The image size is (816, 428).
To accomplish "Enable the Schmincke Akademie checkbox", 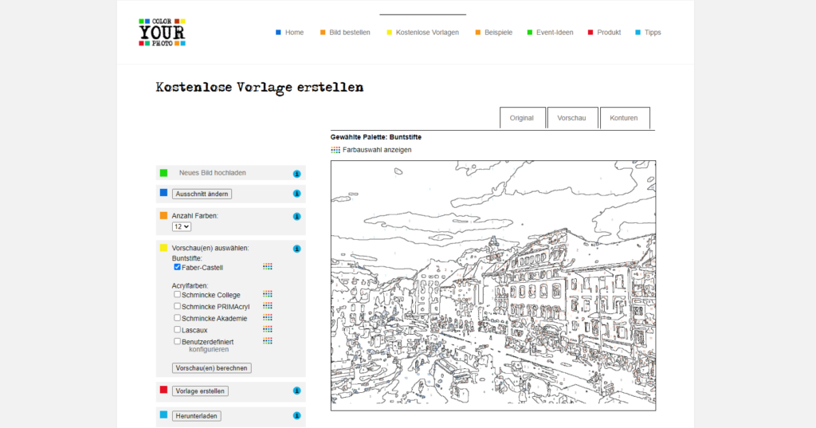I will [177, 318].
